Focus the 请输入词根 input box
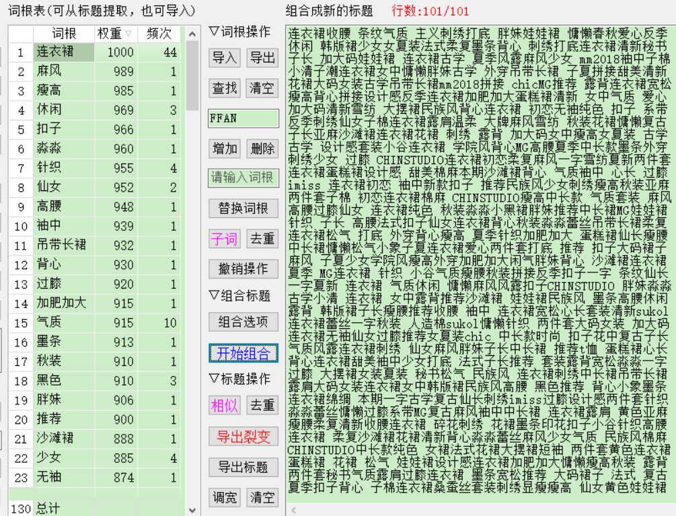The width and height of the screenshot is (676, 516). click(x=243, y=178)
